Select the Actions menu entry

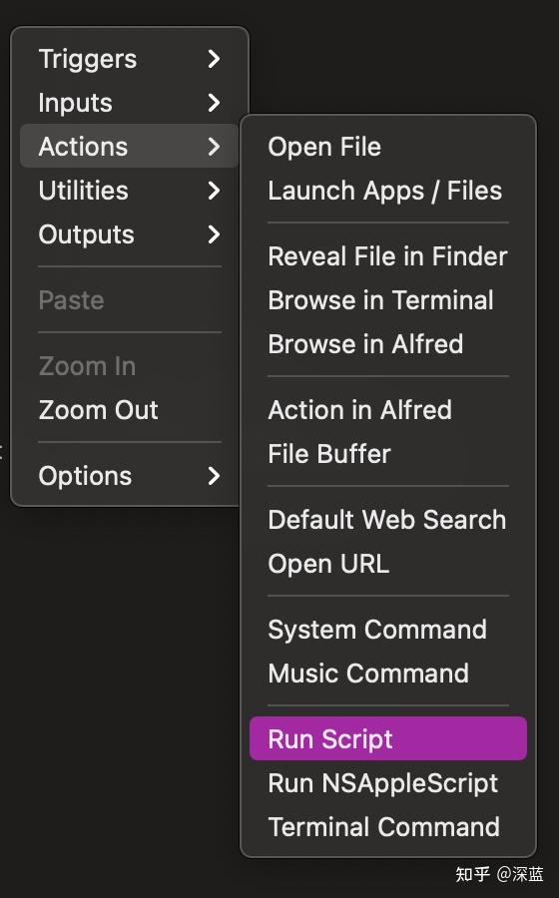pos(130,146)
